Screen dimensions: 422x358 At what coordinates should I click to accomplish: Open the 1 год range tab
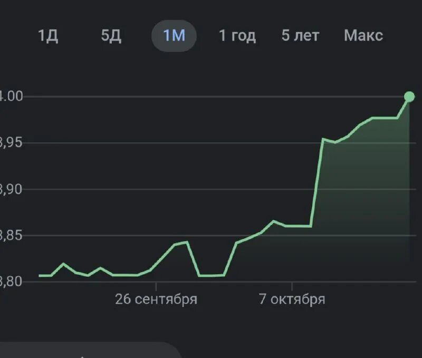tap(237, 35)
